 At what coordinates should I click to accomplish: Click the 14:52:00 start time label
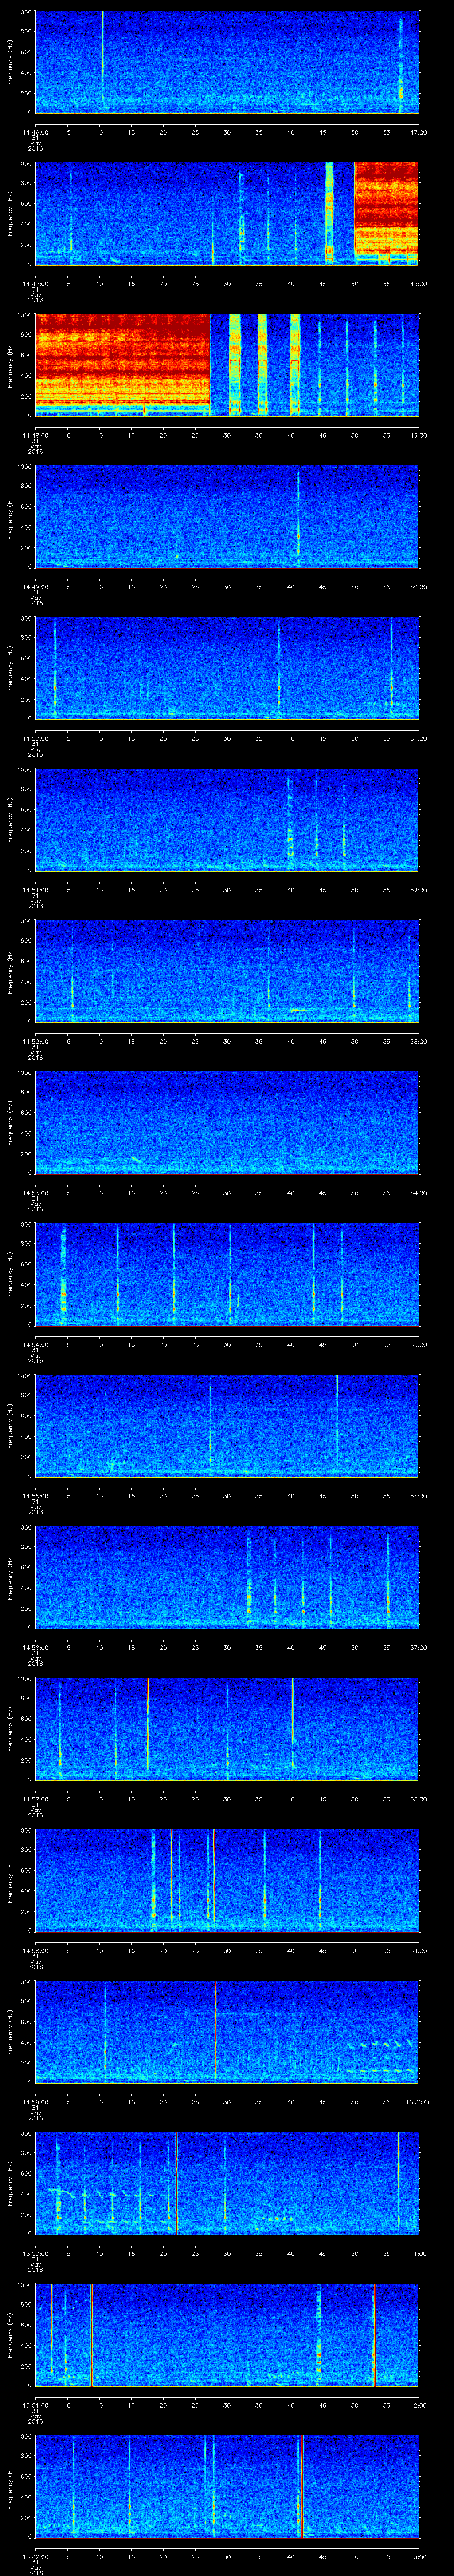click(x=36, y=1041)
